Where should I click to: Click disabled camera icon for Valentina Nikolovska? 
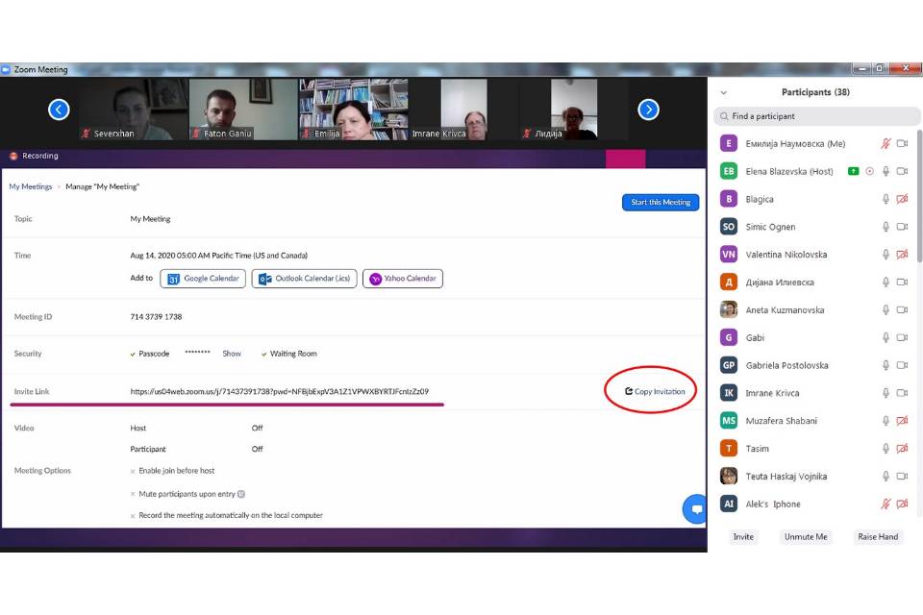click(902, 255)
